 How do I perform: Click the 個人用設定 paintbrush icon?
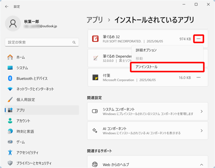point(10,99)
